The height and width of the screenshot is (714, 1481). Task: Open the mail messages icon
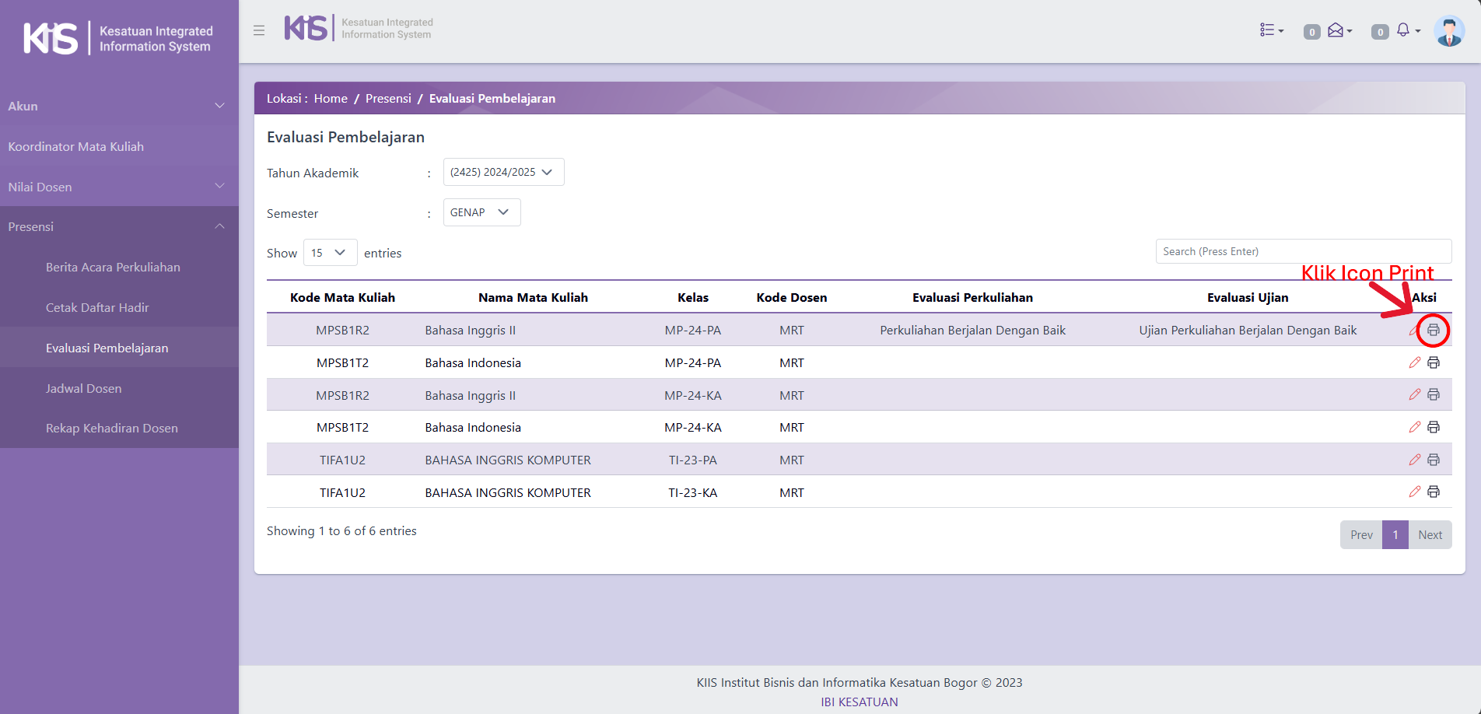[1338, 30]
